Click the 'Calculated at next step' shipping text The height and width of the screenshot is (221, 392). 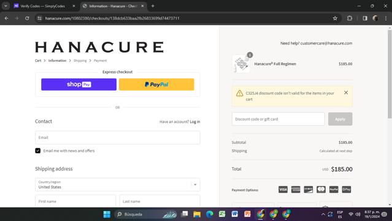(336, 151)
